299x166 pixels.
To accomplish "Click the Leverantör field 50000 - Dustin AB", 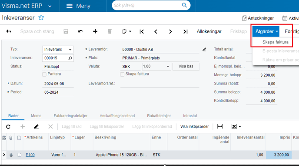I will click(159, 50).
